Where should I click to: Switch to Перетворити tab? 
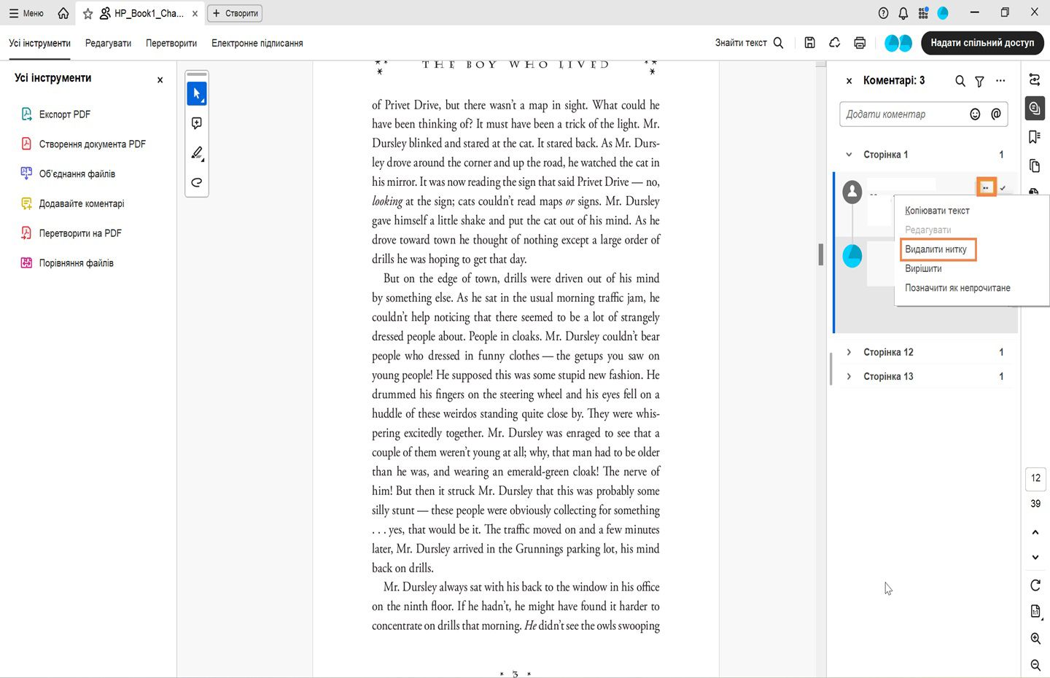(x=171, y=43)
